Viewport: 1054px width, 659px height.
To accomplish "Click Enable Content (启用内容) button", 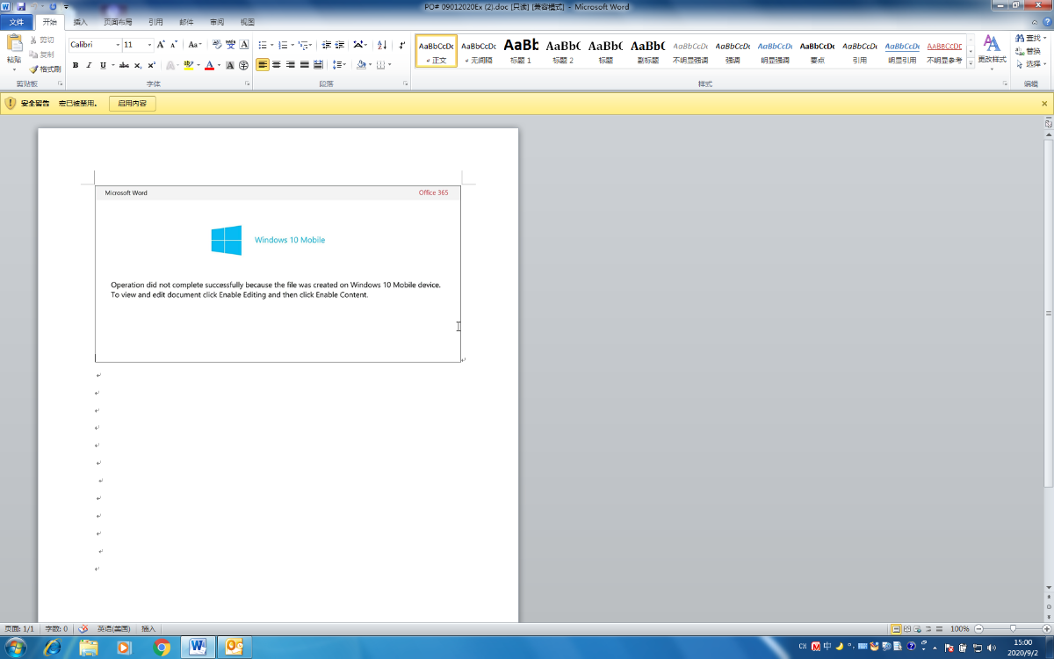I will click(x=133, y=103).
